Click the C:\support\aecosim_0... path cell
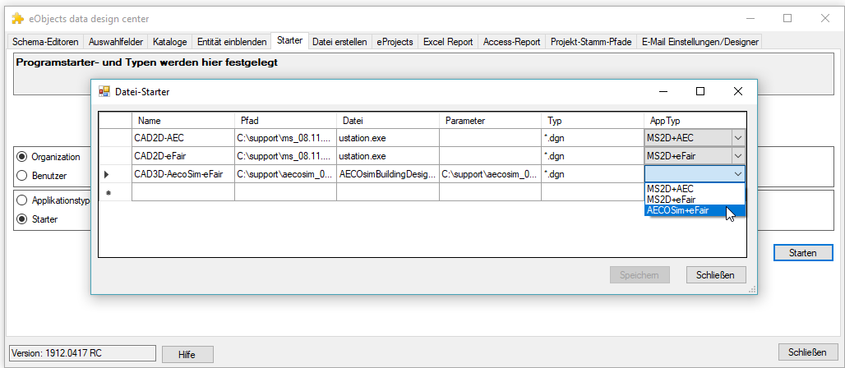Screen dimensions: 845x368 click(x=285, y=174)
